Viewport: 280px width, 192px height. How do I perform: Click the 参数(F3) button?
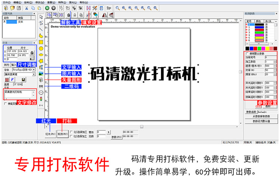point(116,137)
